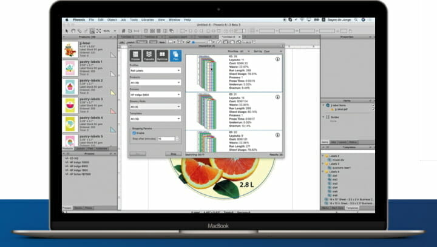The height and width of the screenshot is (247, 437).
Task: Select the g-label product thumbnail
Action: pyautogui.click(x=70, y=50)
